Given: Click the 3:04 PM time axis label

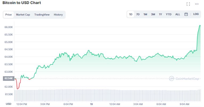Looking at the screenshot, I should point(45,104).
